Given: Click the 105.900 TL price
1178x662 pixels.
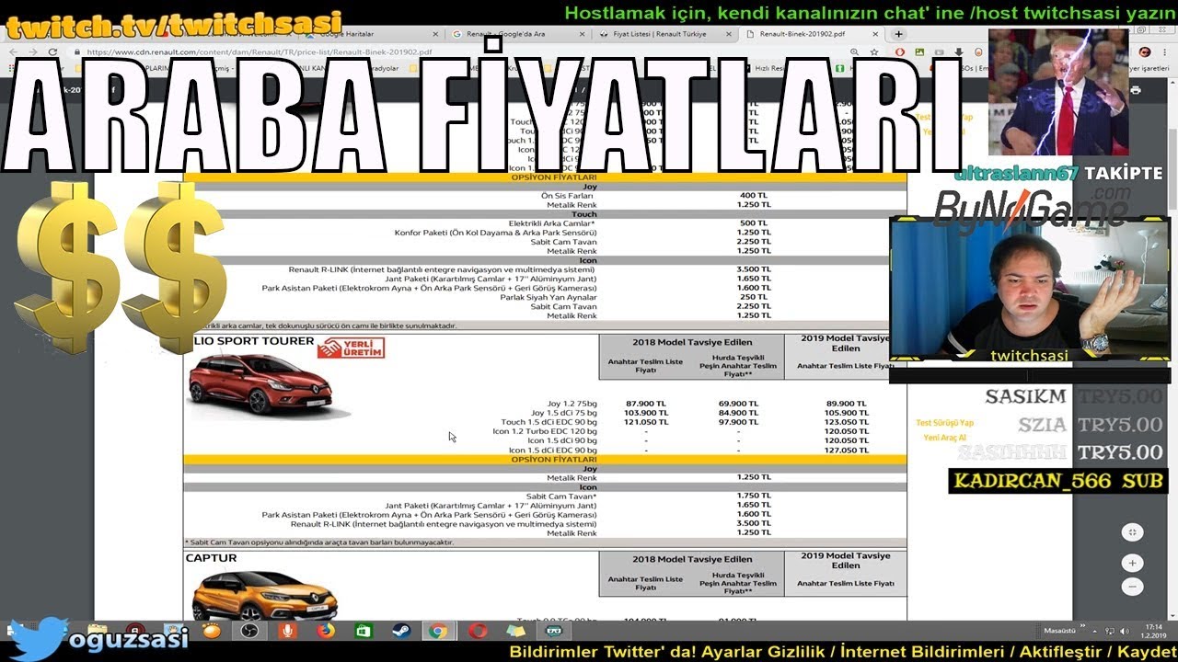Looking at the screenshot, I should pos(845,413).
